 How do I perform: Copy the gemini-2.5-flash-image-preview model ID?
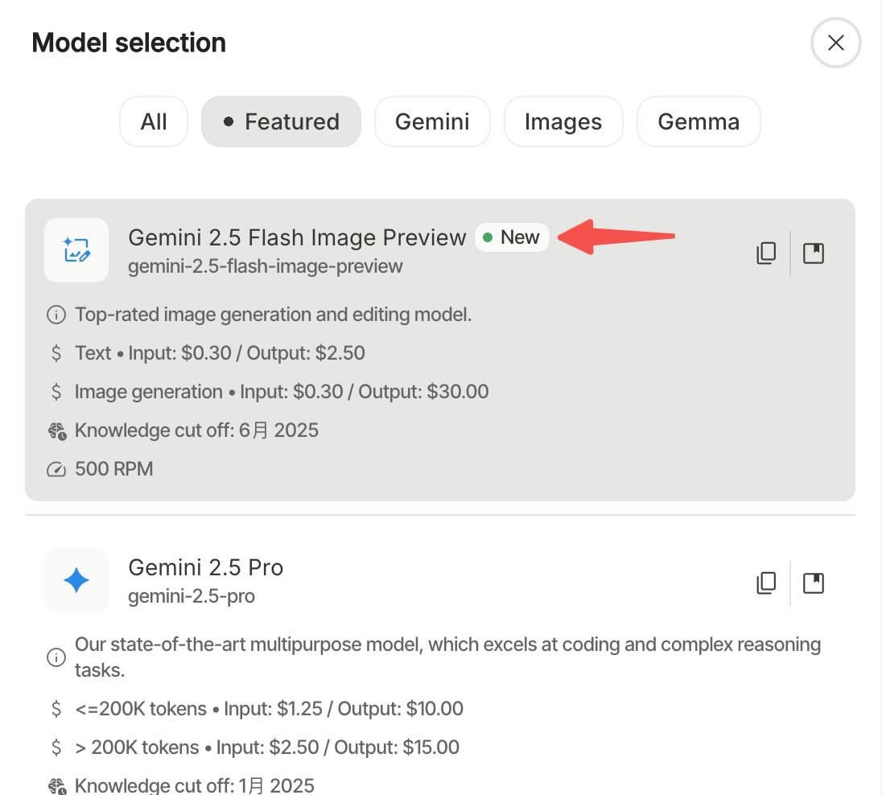766,253
